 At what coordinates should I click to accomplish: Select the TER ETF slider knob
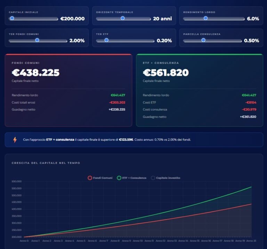point(106,40)
